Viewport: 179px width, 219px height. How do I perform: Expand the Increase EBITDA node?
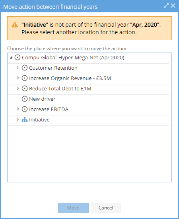[18, 109]
